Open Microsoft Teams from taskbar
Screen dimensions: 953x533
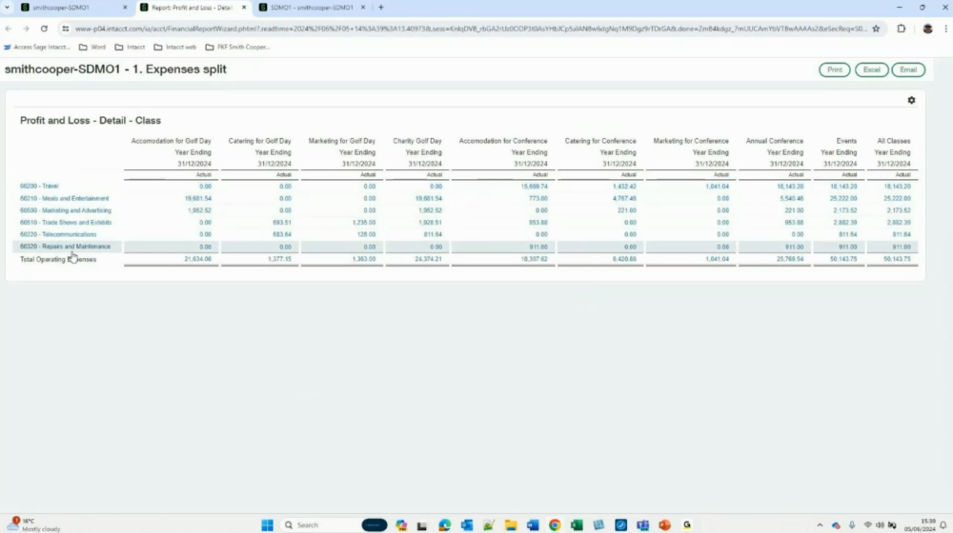[x=642, y=525]
